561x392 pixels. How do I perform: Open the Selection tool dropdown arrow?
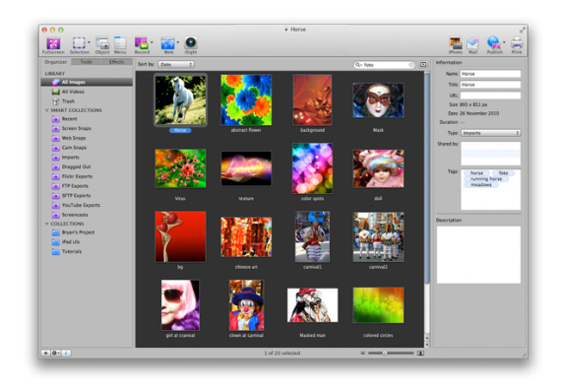(x=89, y=42)
